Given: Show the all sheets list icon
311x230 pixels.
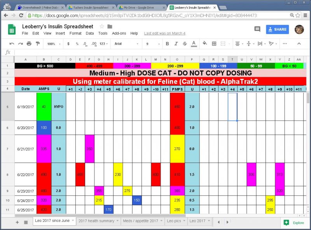Looking at the screenshot, I should coord(26,222).
